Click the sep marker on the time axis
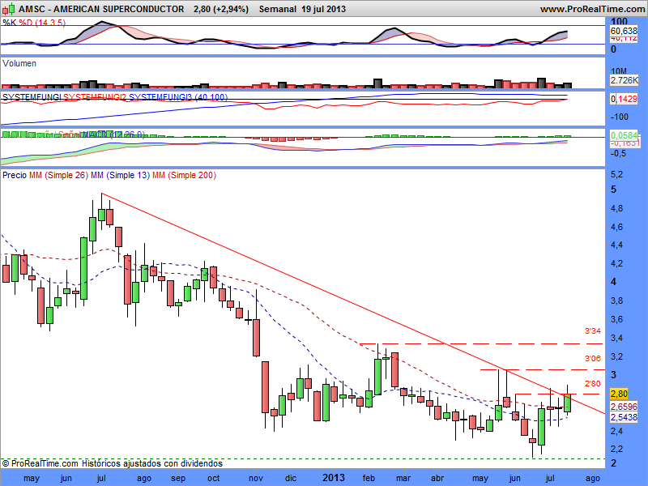The image size is (648, 486). tap(178, 479)
